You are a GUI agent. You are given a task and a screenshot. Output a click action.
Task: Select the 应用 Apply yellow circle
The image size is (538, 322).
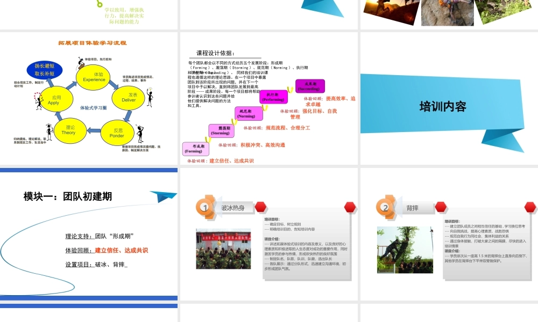pyautogui.click(x=56, y=99)
